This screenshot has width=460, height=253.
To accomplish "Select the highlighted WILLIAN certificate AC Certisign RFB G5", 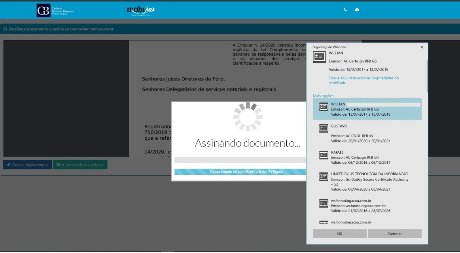I will (367, 109).
